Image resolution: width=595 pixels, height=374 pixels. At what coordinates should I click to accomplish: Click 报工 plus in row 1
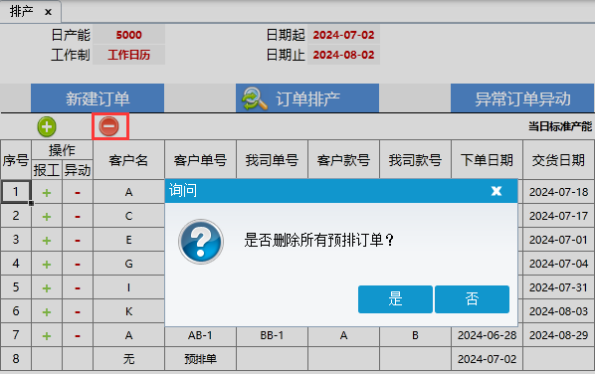tap(47, 193)
